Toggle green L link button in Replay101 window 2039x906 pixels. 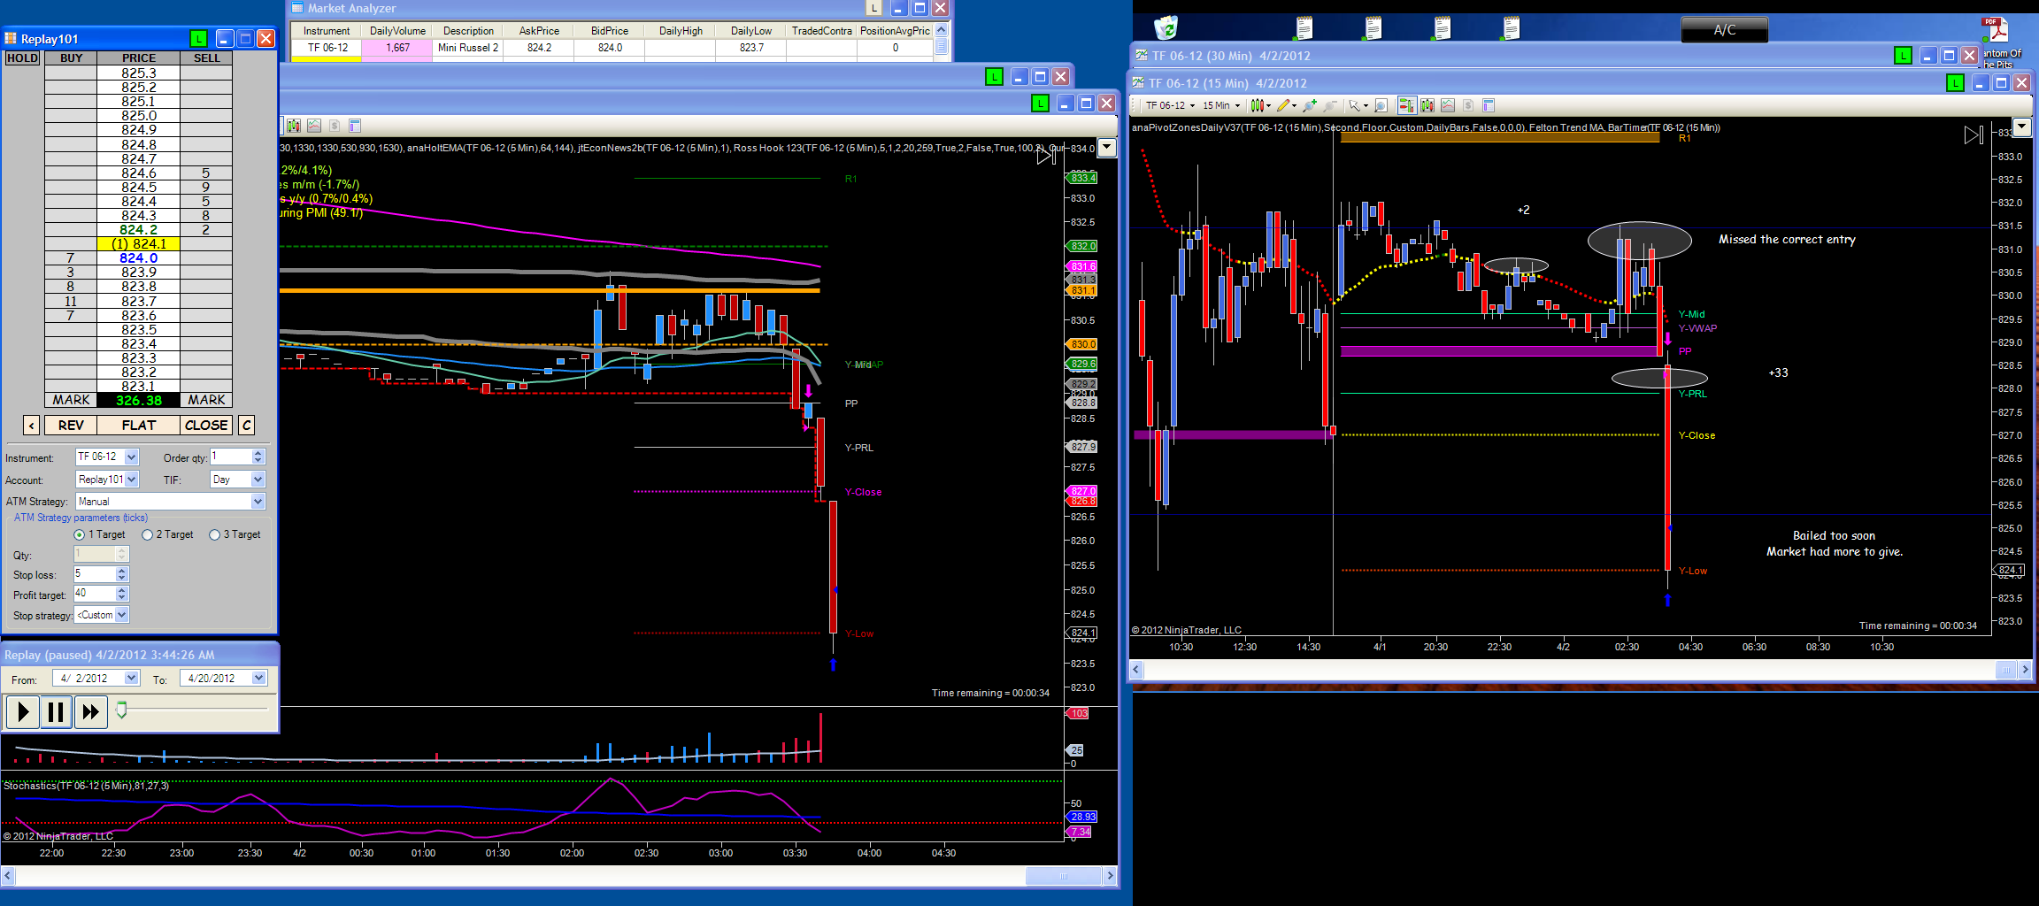(199, 38)
